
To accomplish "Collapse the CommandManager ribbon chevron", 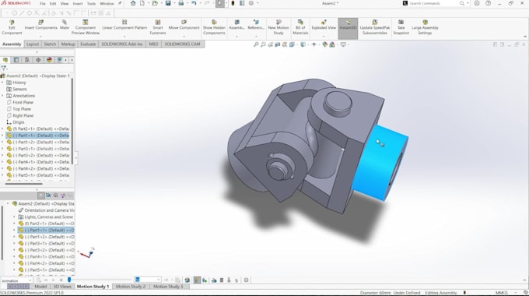I will [x=525, y=36].
